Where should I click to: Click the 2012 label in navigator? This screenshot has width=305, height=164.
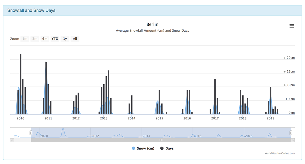pos(95,136)
